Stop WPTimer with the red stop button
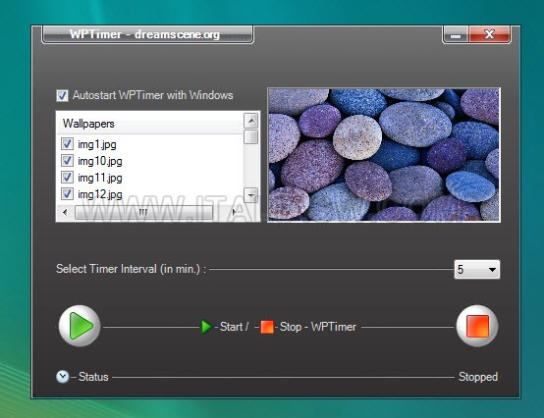Image resolution: width=544 pixels, height=418 pixels. (x=477, y=326)
